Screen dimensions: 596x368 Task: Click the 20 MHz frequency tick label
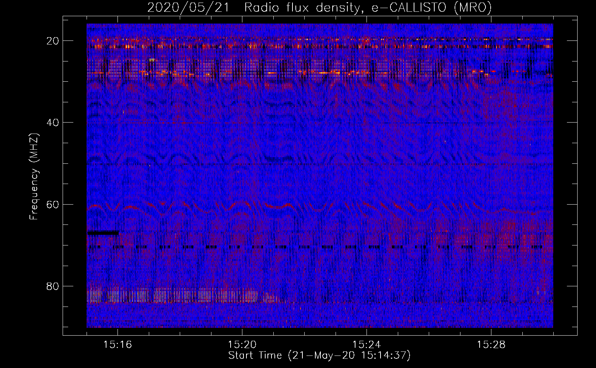pos(53,41)
